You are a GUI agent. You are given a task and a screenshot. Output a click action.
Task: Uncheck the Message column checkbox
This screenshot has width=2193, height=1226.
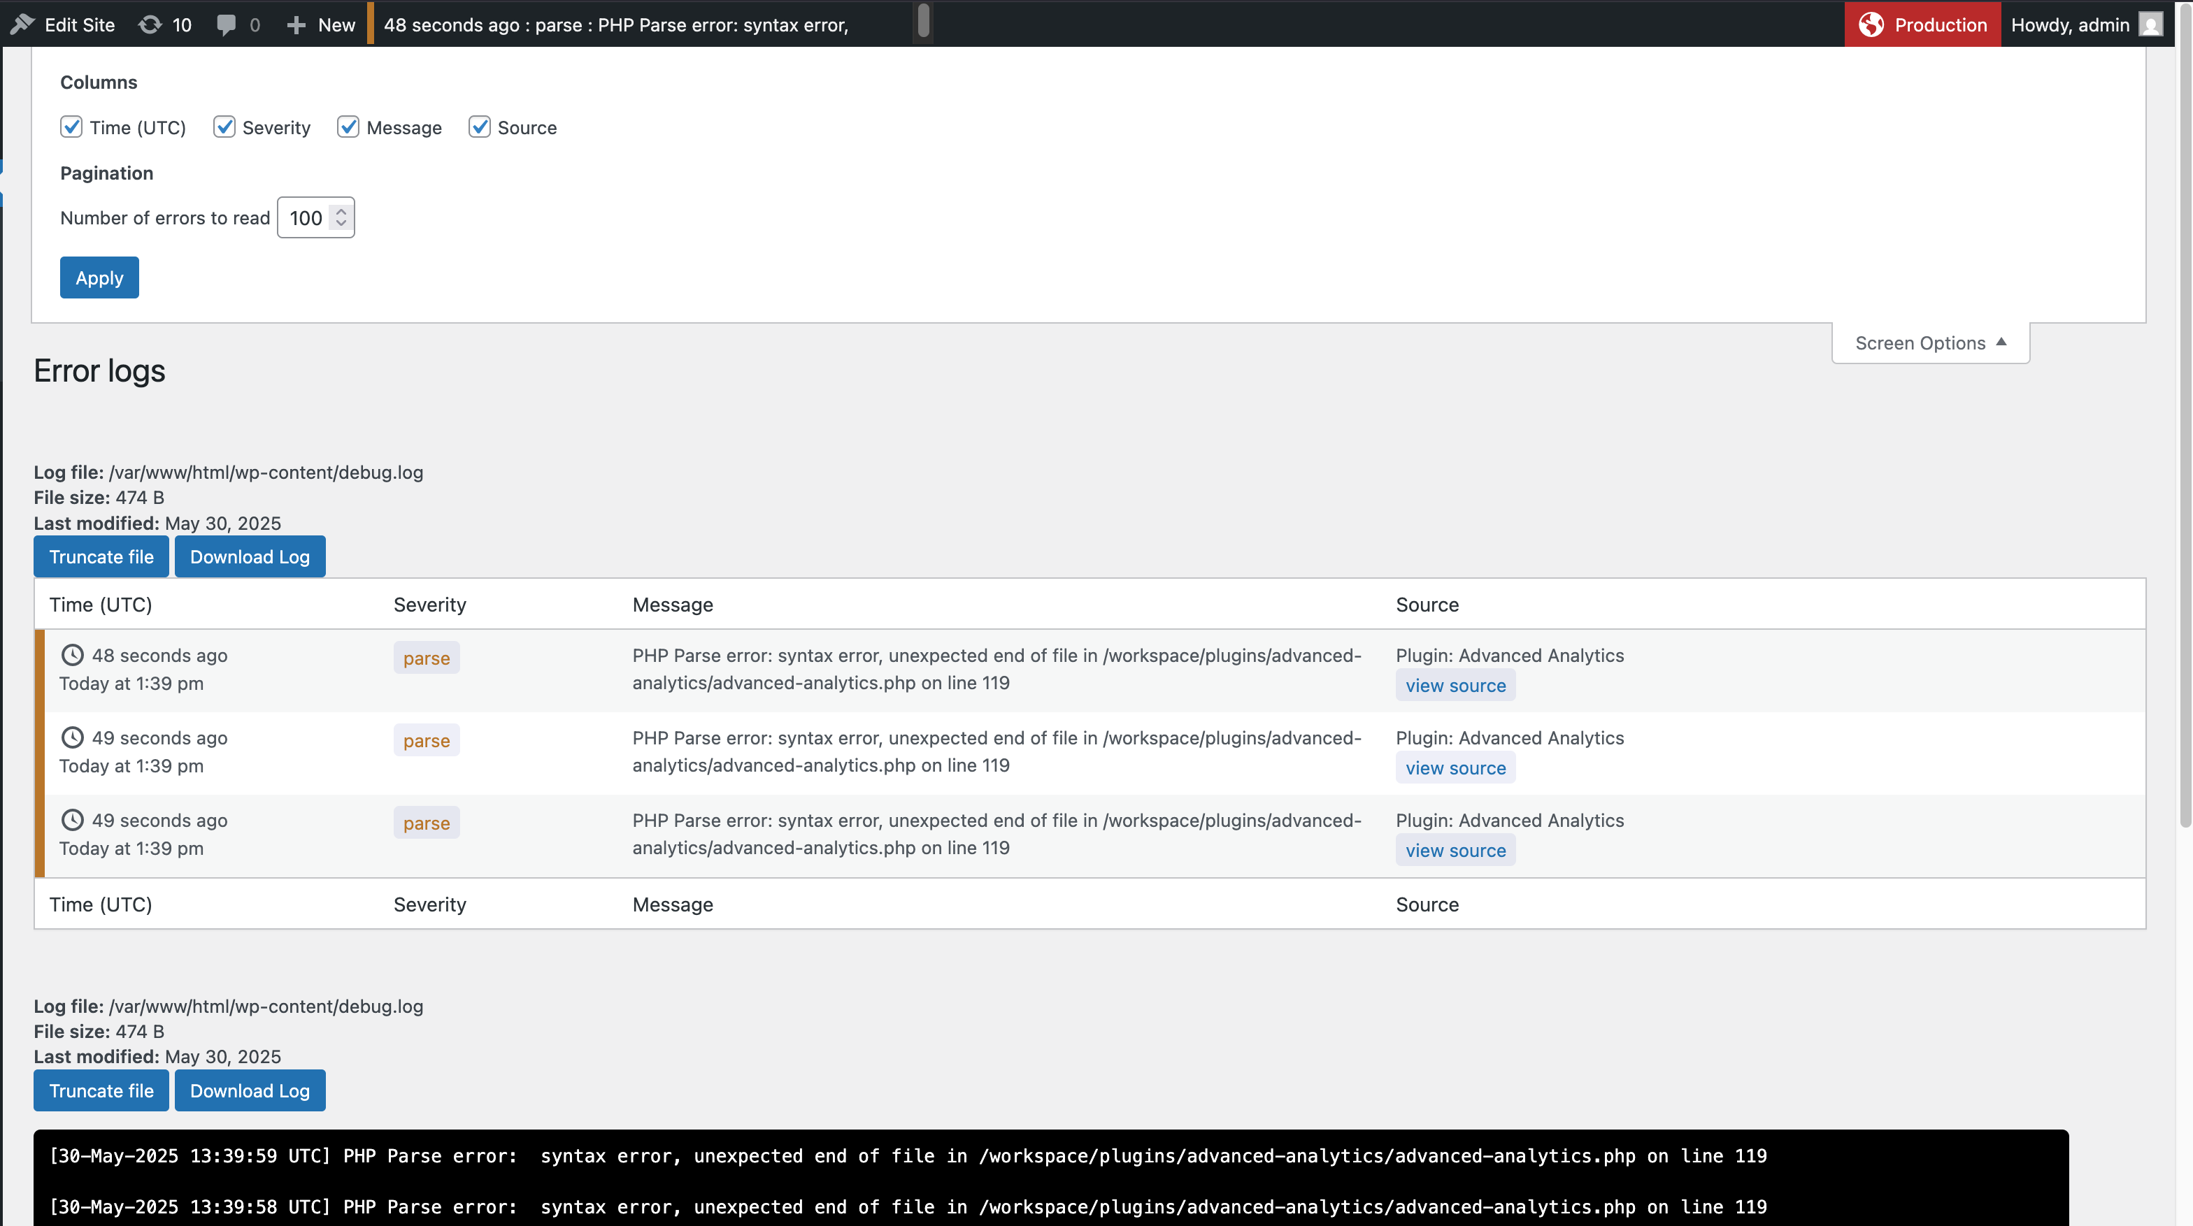coord(348,127)
